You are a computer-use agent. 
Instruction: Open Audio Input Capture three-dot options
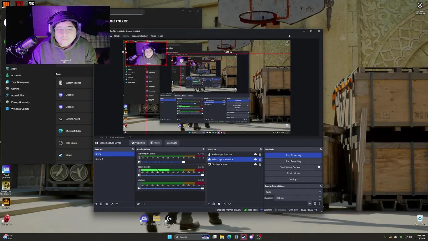click(x=139, y=158)
